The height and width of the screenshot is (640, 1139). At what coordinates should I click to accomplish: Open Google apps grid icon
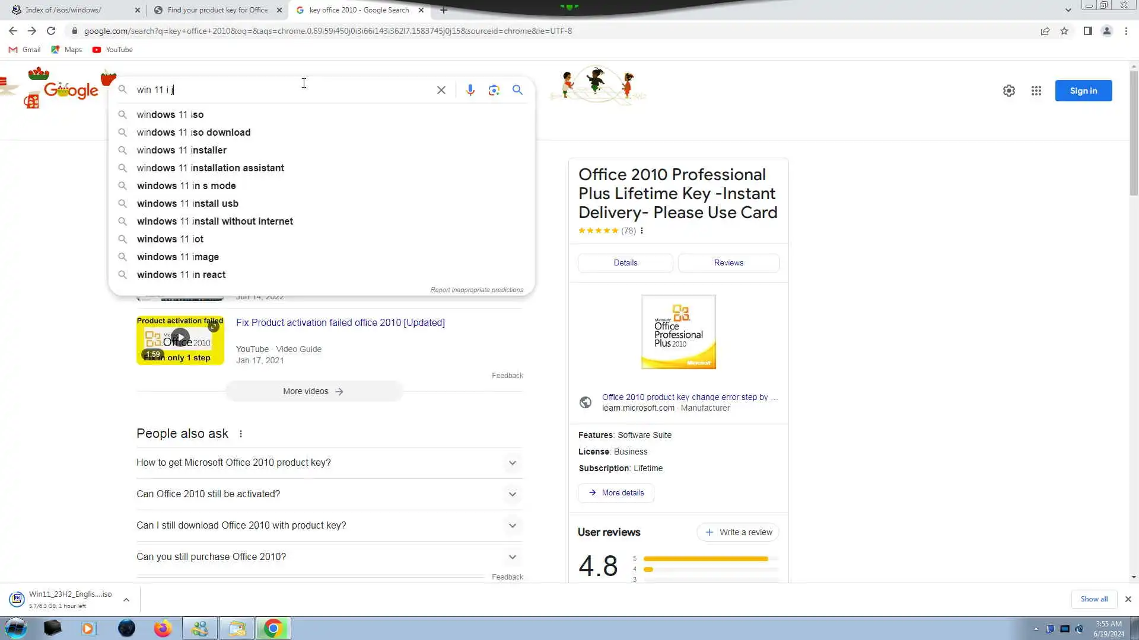click(1036, 91)
